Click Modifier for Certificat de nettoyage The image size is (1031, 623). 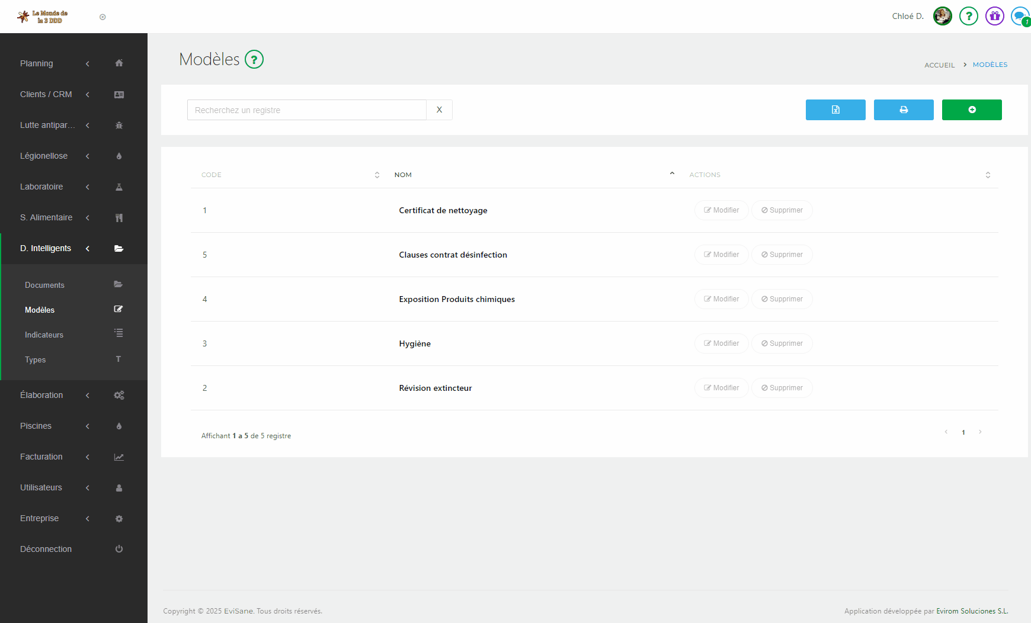(x=721, y=210)
